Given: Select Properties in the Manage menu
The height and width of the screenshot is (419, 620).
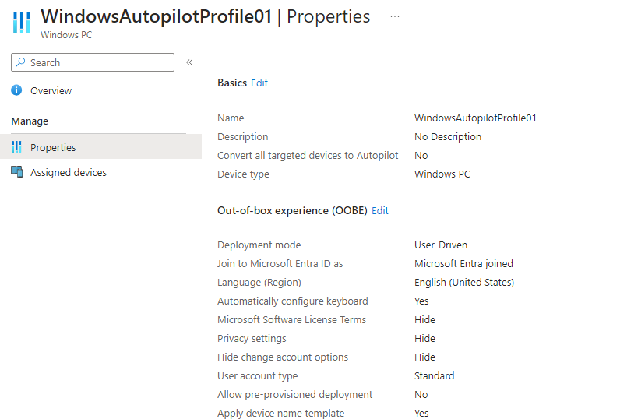Looking at the screenshot, I should (100, 147).
